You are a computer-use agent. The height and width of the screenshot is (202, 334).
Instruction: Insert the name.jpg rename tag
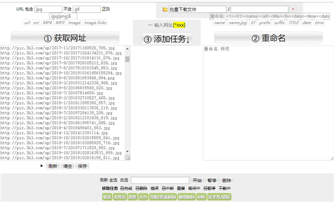pyautogui.click(x=238, y=23)
